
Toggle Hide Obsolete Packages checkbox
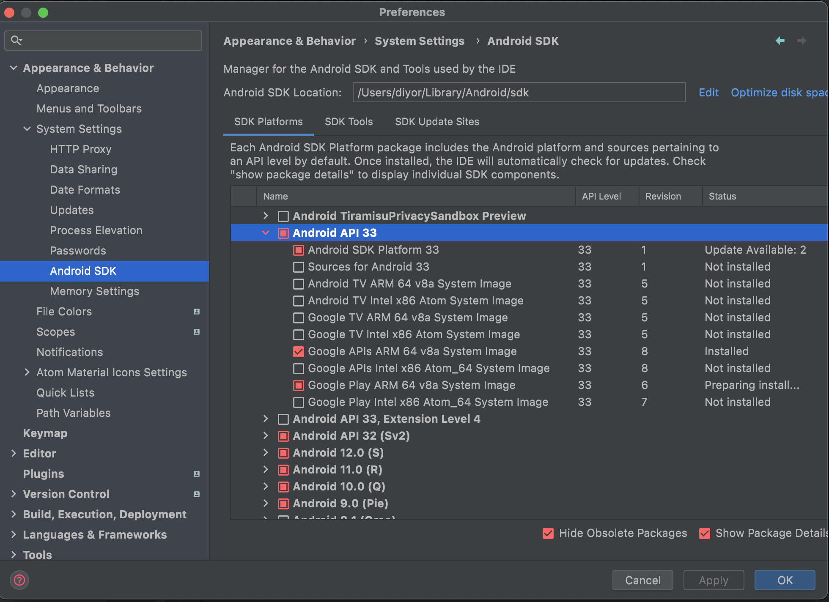(548, 533)
